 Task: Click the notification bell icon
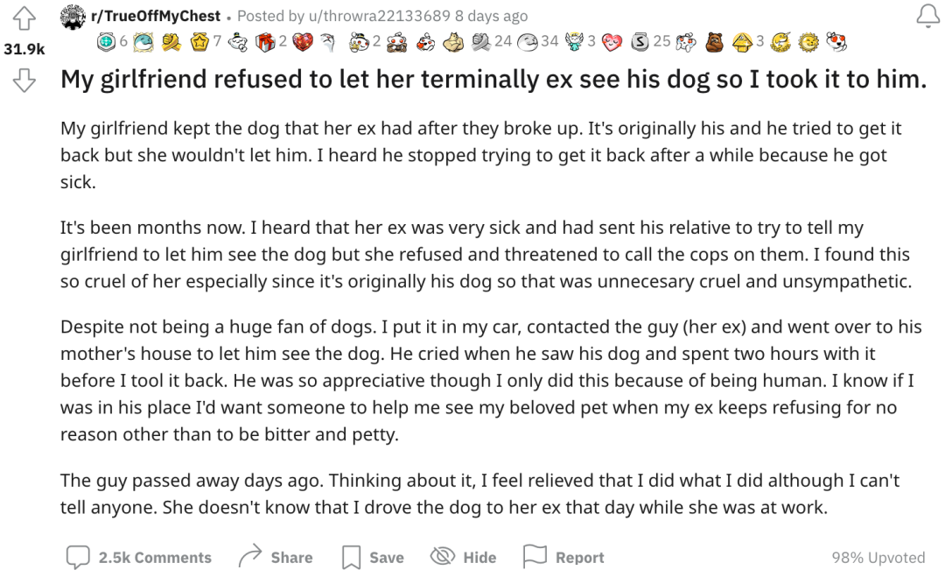[x=928, y=17]
